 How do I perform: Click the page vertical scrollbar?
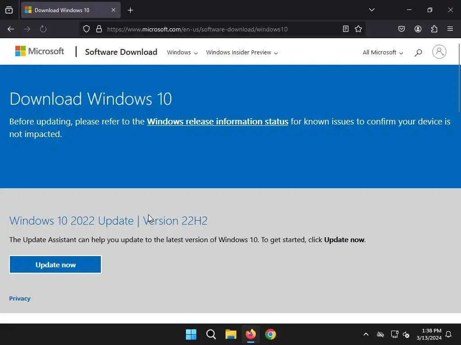click(459, 77)
